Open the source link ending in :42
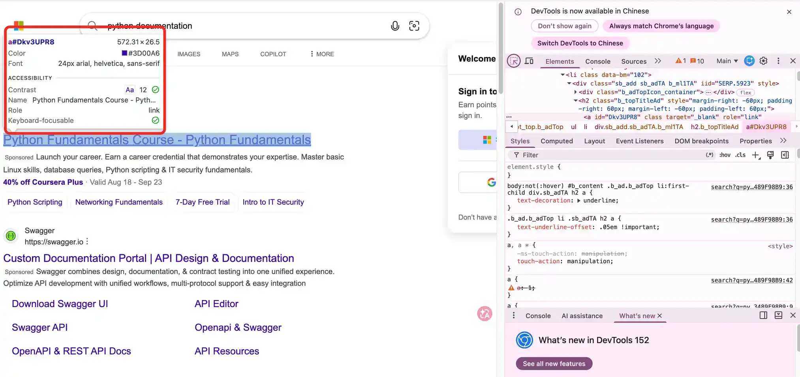The width and height of the screenshot is (800, 377). coord(752,280)
